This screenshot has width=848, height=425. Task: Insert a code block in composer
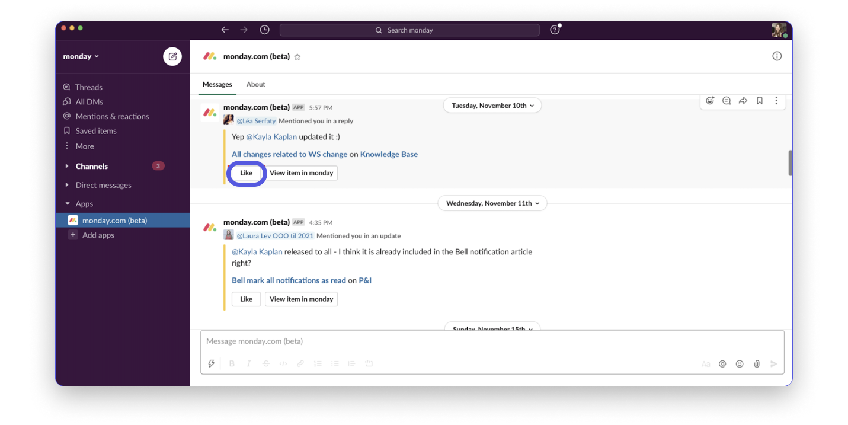[x=369, y=364]
